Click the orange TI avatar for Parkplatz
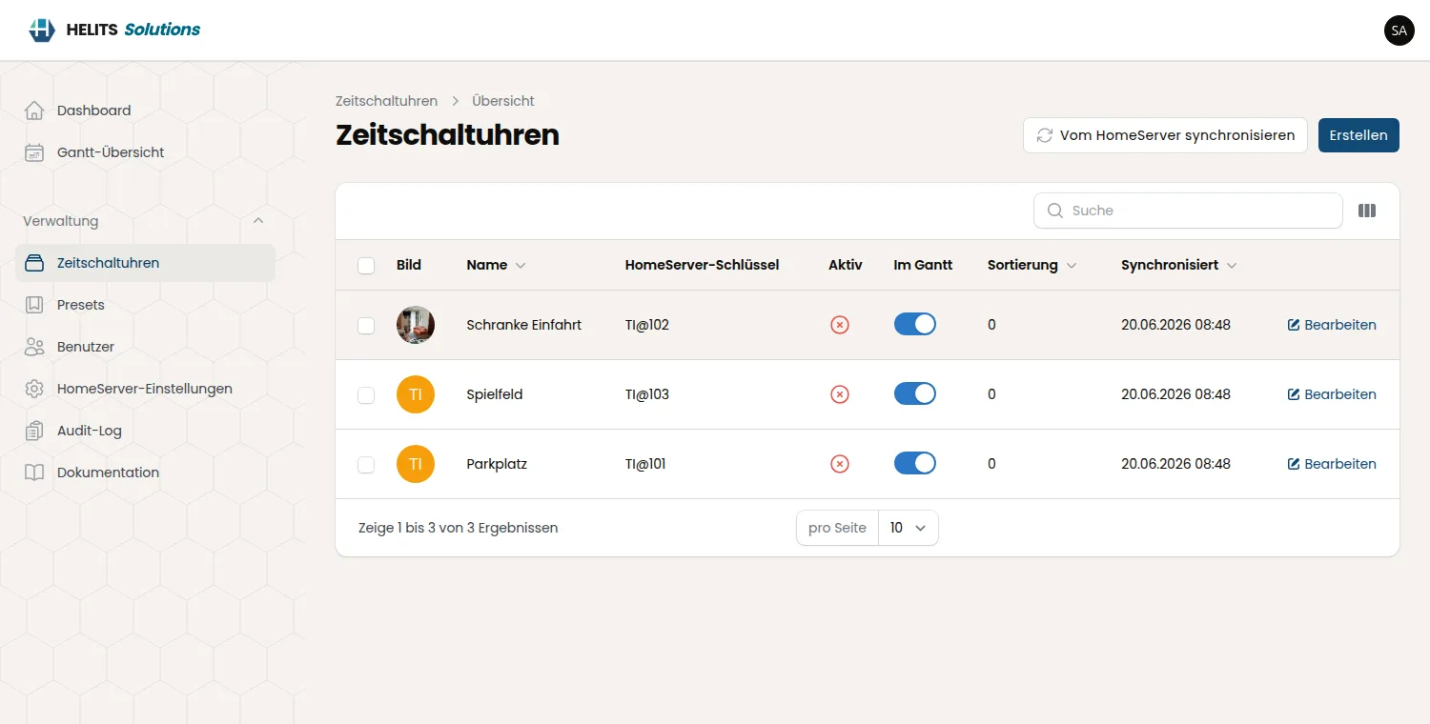 (x=416, y=464)
